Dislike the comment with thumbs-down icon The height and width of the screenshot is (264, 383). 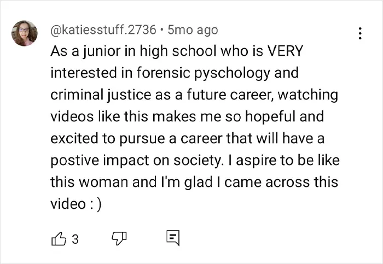click(119, 238)
